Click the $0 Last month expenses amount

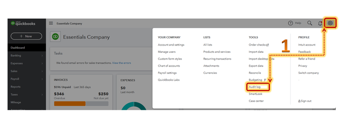[x=123, y=88]
